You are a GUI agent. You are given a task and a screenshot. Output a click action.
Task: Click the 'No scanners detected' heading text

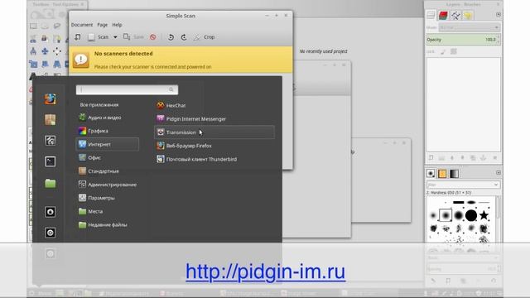tap(123, 53)
